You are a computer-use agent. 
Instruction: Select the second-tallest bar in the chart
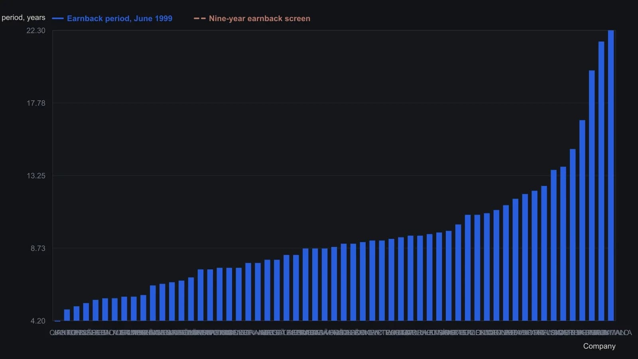(601, 181)
